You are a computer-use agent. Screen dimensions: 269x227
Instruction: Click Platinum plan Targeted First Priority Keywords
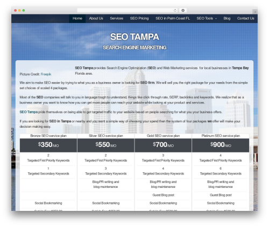pos(221,160)
